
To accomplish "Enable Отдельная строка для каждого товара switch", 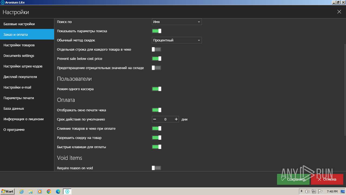I will tap(157, 49).
